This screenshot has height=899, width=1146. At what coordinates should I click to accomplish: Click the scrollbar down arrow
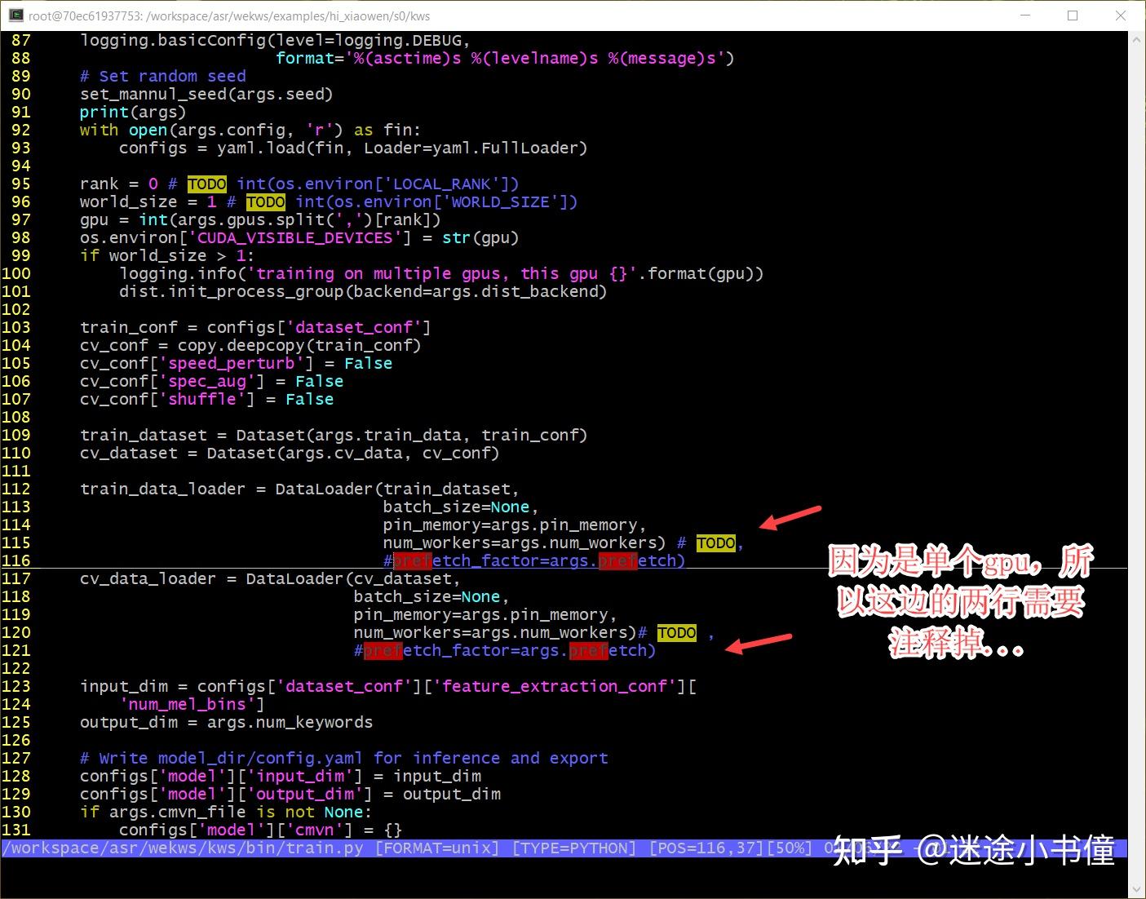pos(1136,888)
